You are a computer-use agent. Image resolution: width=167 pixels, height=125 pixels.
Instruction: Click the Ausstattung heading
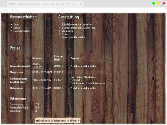[68, 17]
